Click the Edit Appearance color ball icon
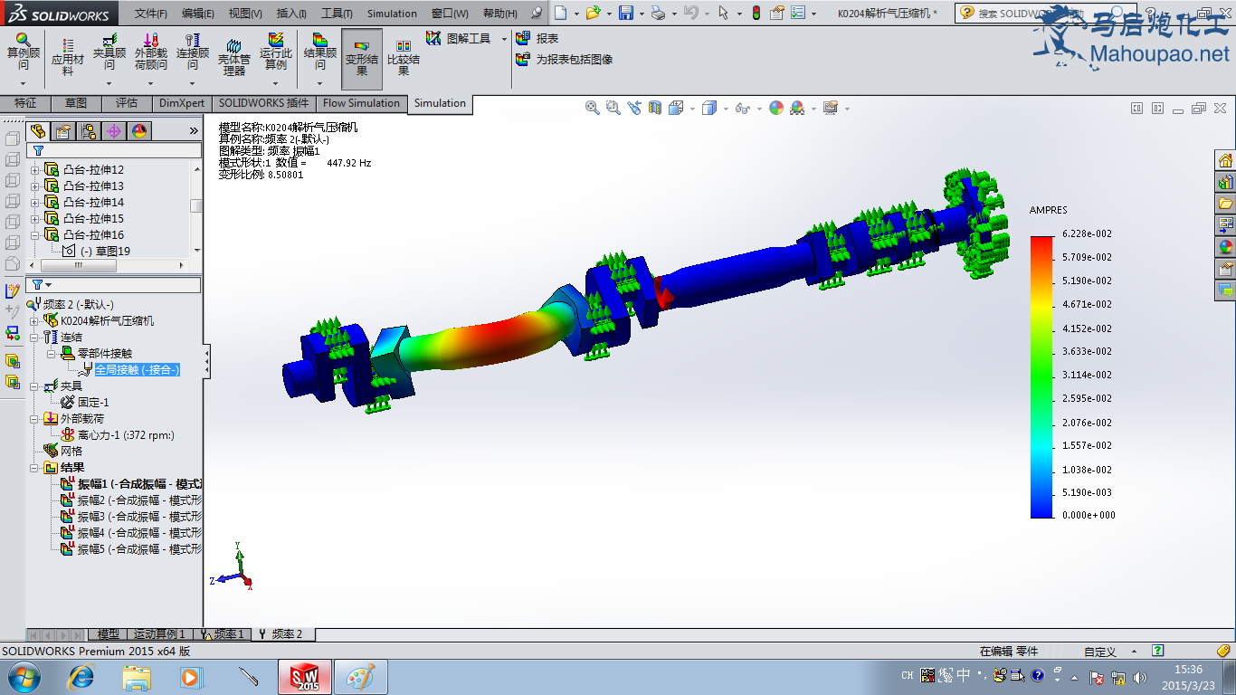This screenshot has height=695, width=1236. (775, 108)
